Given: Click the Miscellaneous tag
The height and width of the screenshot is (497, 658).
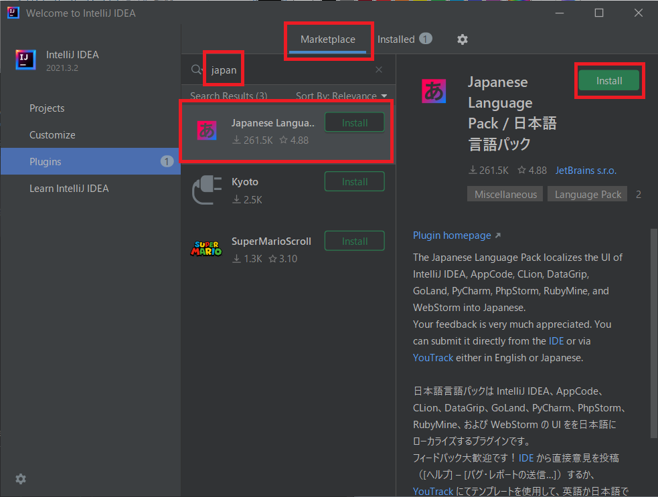Looking at the screenshot, I should [x=505, y=194].
